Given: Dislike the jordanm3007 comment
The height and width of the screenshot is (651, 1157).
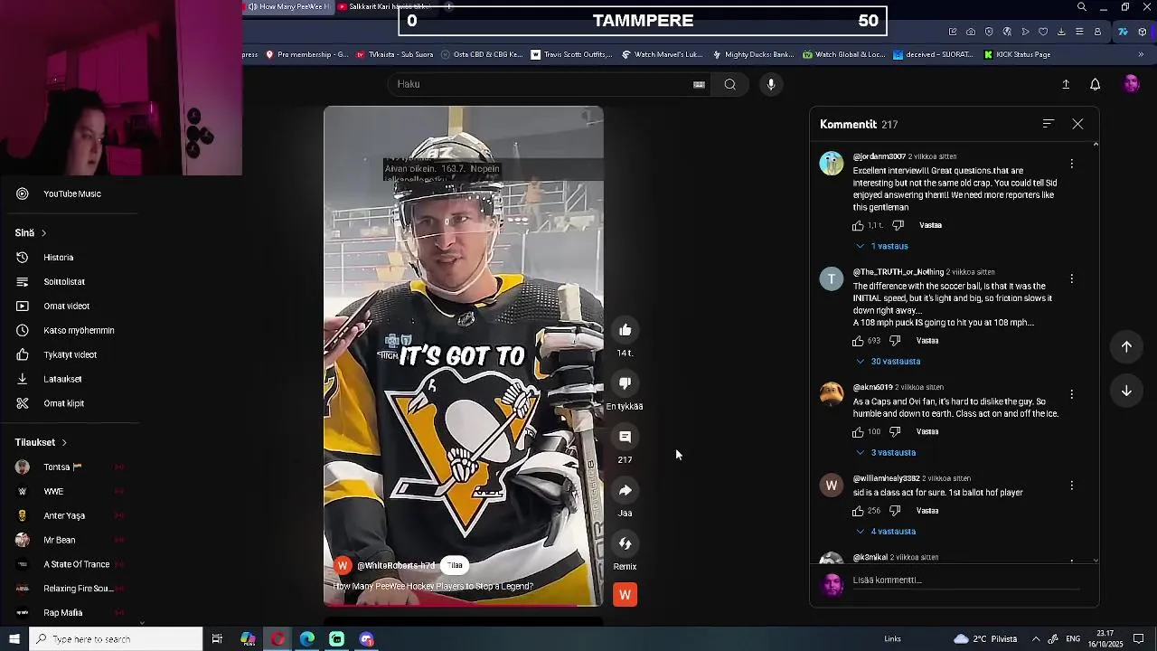Looking at the screenshot, I should pyautogui.click(x=898, y=225).
